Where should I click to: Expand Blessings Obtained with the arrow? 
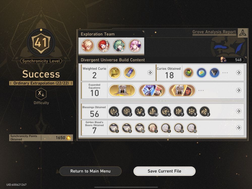(238, 111)
